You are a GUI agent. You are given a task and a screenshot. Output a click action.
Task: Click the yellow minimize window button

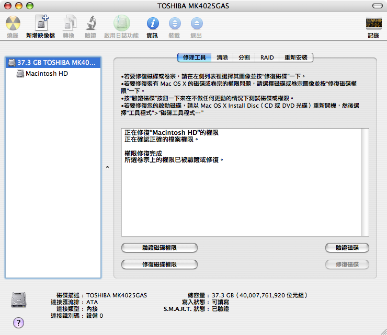19,6
